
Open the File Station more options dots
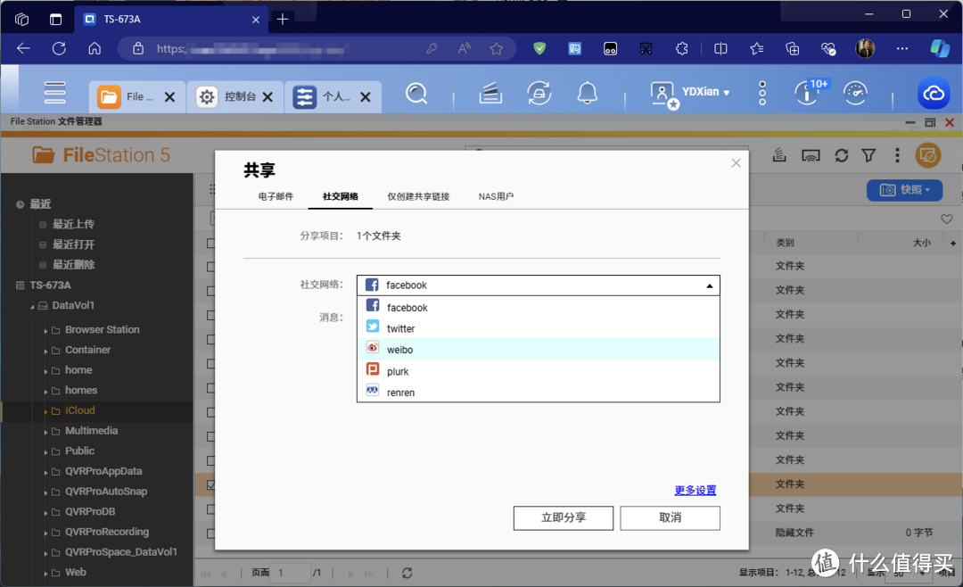pos(897,155)
